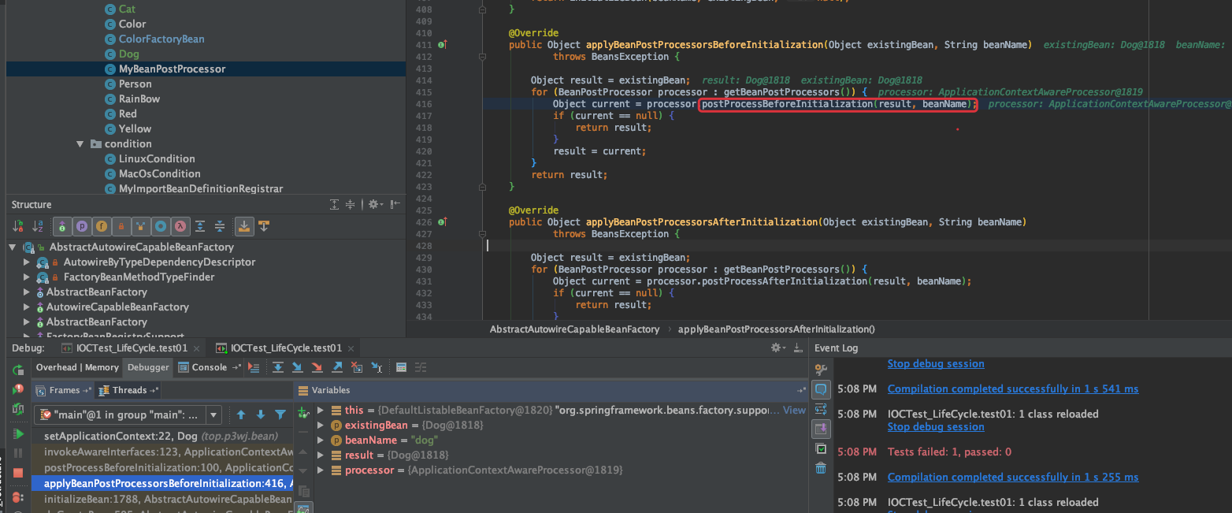Open Overhead | Memory tab

[77, 367]
